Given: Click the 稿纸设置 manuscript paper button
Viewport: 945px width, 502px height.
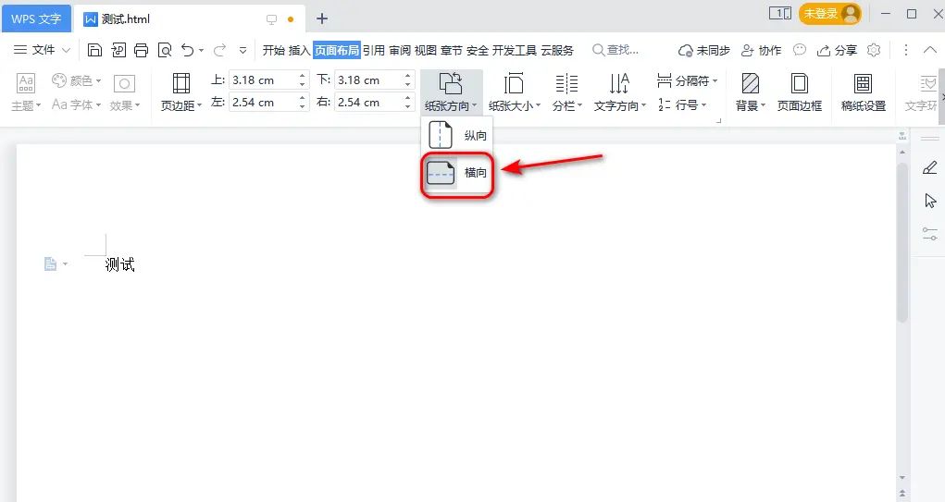Looking at the screenshot, I should [x=864, y=92].
